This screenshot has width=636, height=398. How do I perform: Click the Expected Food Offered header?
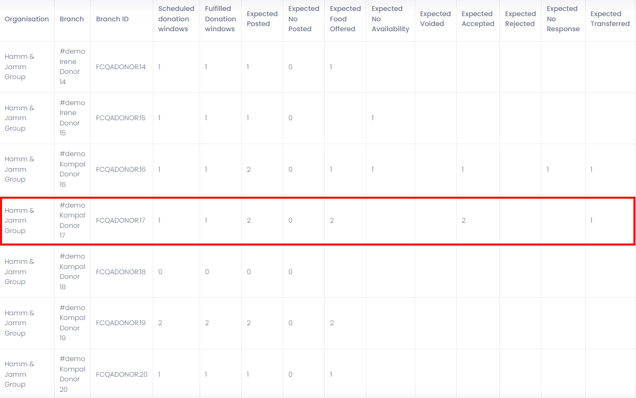click(x=345, y=19)
